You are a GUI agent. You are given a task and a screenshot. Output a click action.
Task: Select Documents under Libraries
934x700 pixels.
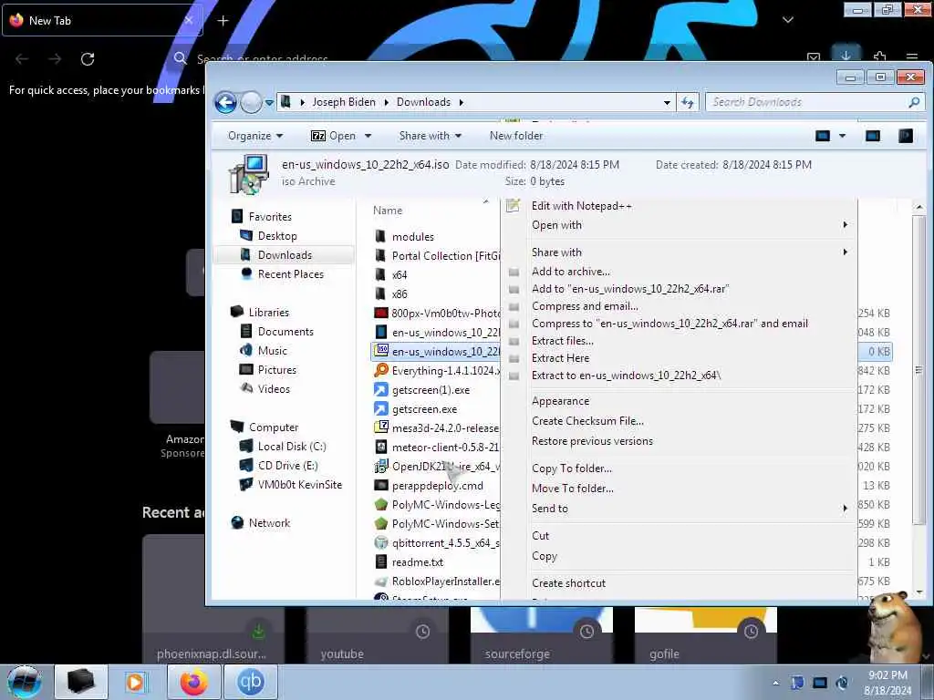tap(285, 332)
